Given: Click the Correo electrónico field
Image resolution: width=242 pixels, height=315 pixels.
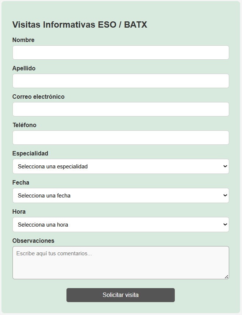Looking at the screenshot, I should 120,109.
